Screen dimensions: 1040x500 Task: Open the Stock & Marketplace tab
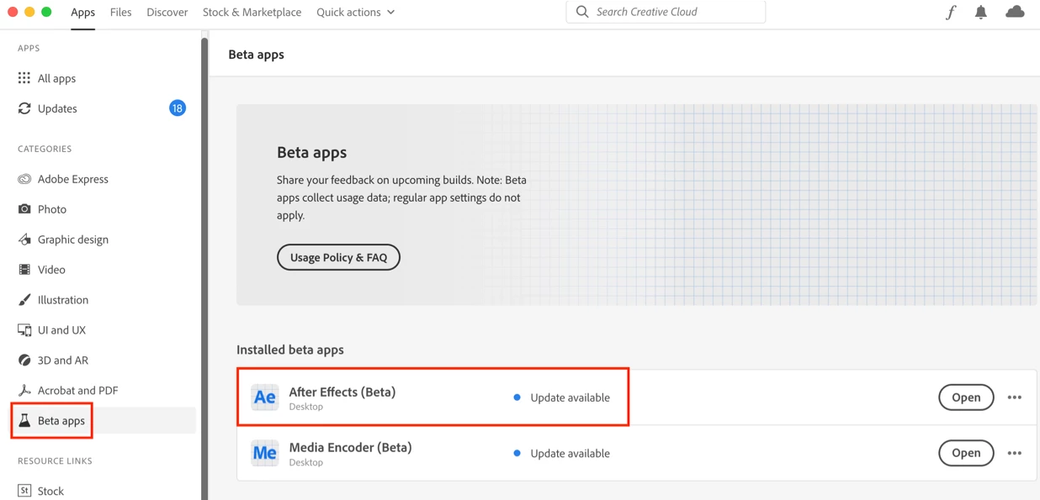252,12
